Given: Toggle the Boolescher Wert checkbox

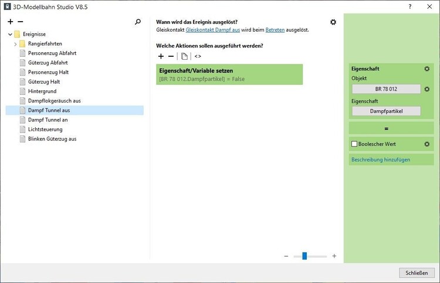Looking at the screenshot, I should [x=354, y=144].
